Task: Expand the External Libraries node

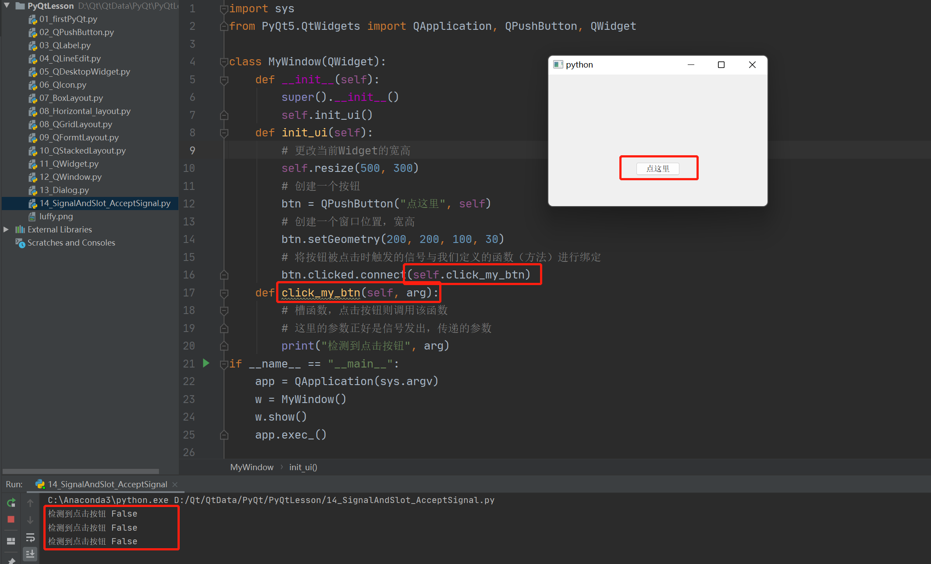Action: point(6,229)
